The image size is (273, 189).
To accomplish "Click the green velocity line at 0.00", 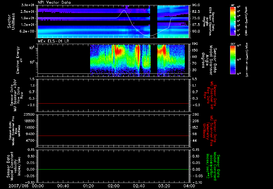I will 113,169.
